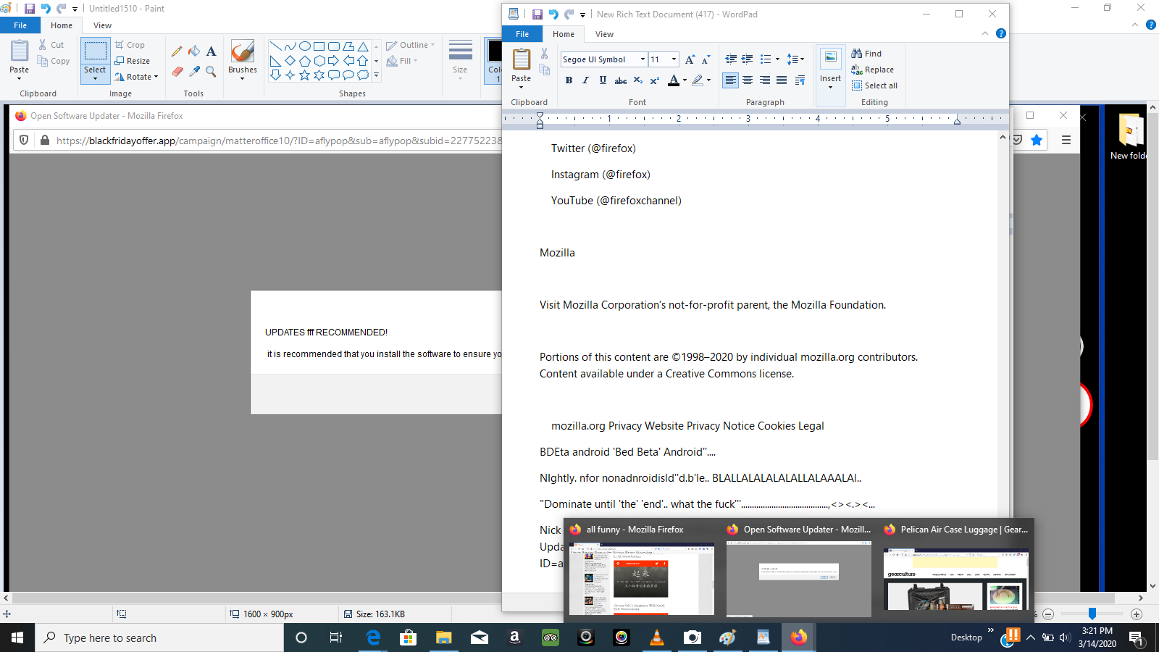This screenshot has height=652, width=1159.
Task: Click the Windows taskbar search box
Action: click(159, 638)
